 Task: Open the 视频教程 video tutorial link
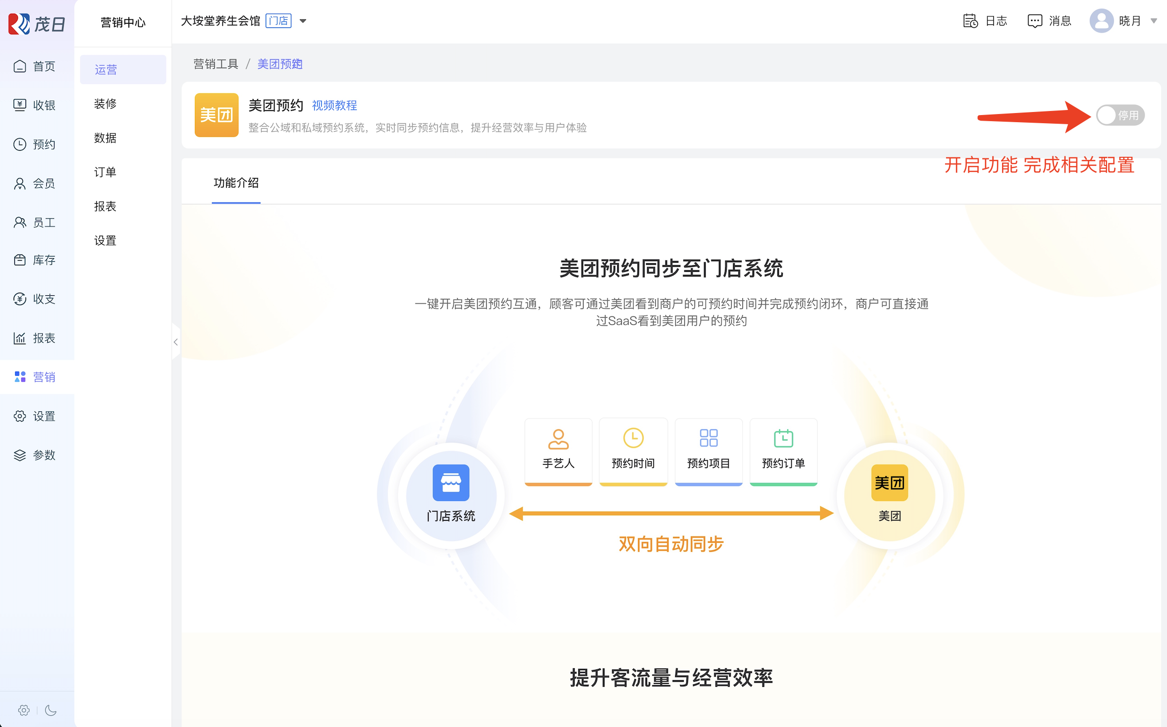point(335,105)
